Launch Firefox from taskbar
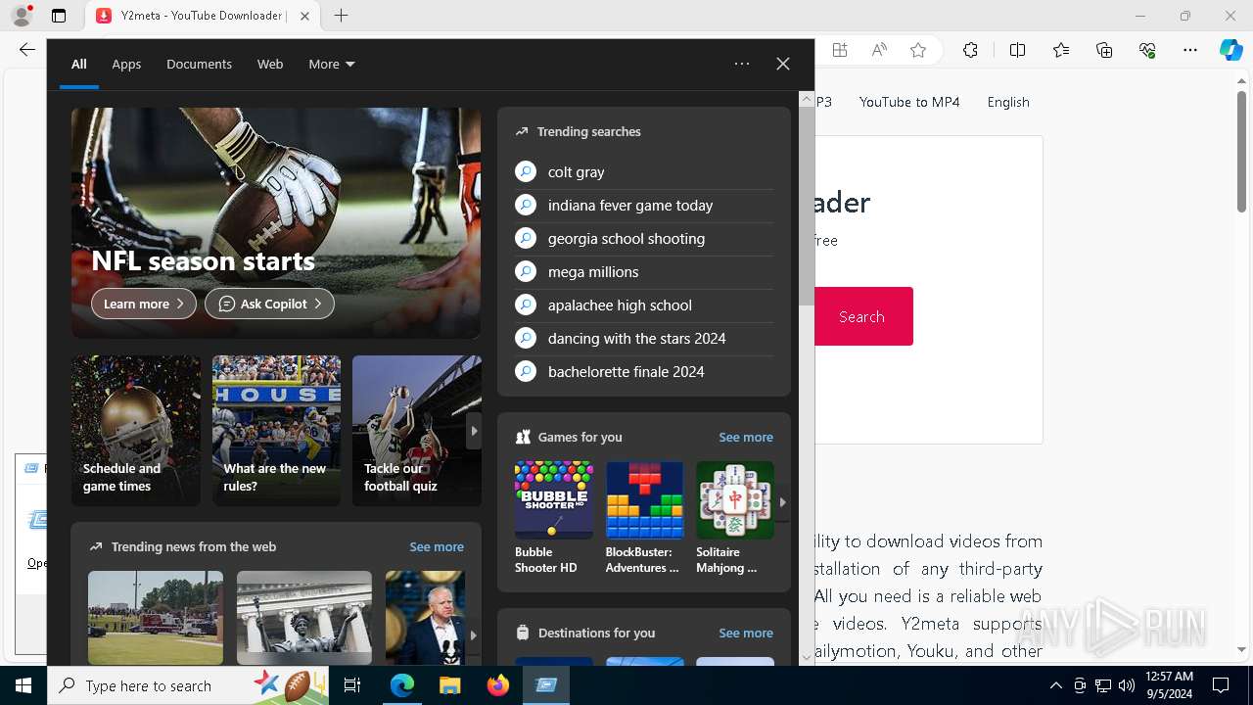Viewport: 1253px width, 705px height. (498, 685)
